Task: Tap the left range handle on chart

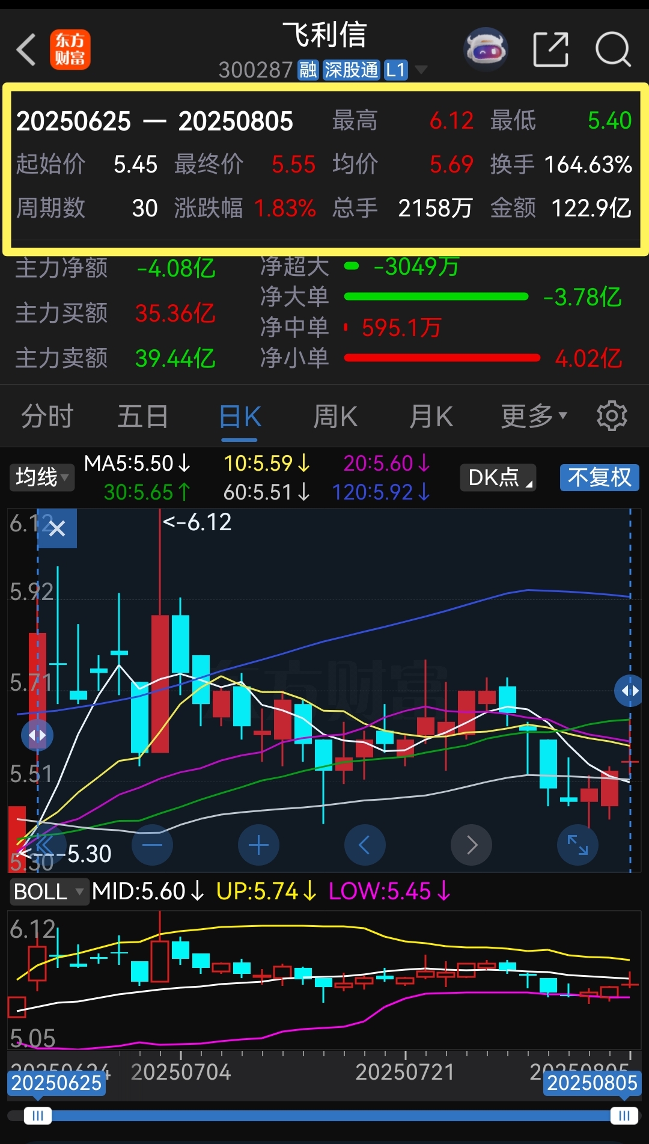Action: point(37,735)
